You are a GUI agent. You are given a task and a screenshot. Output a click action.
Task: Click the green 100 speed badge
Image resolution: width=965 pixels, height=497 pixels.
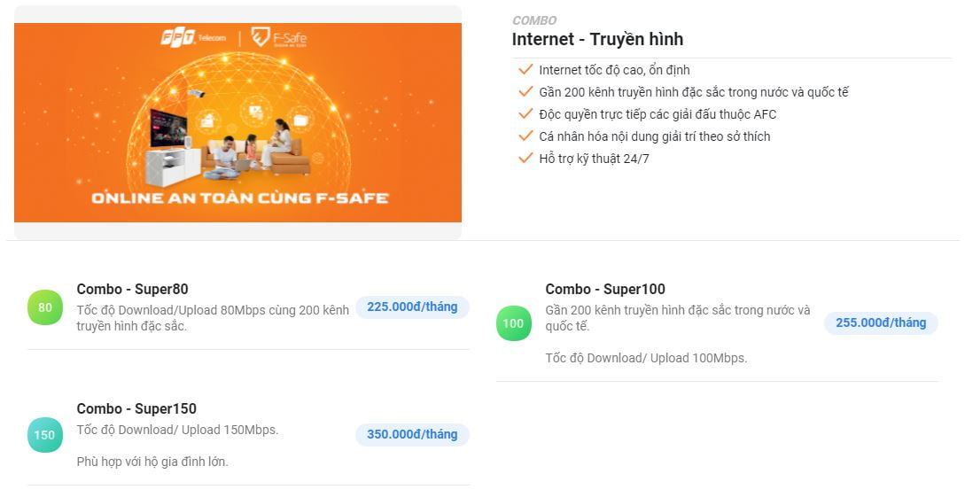coord(513,323)
